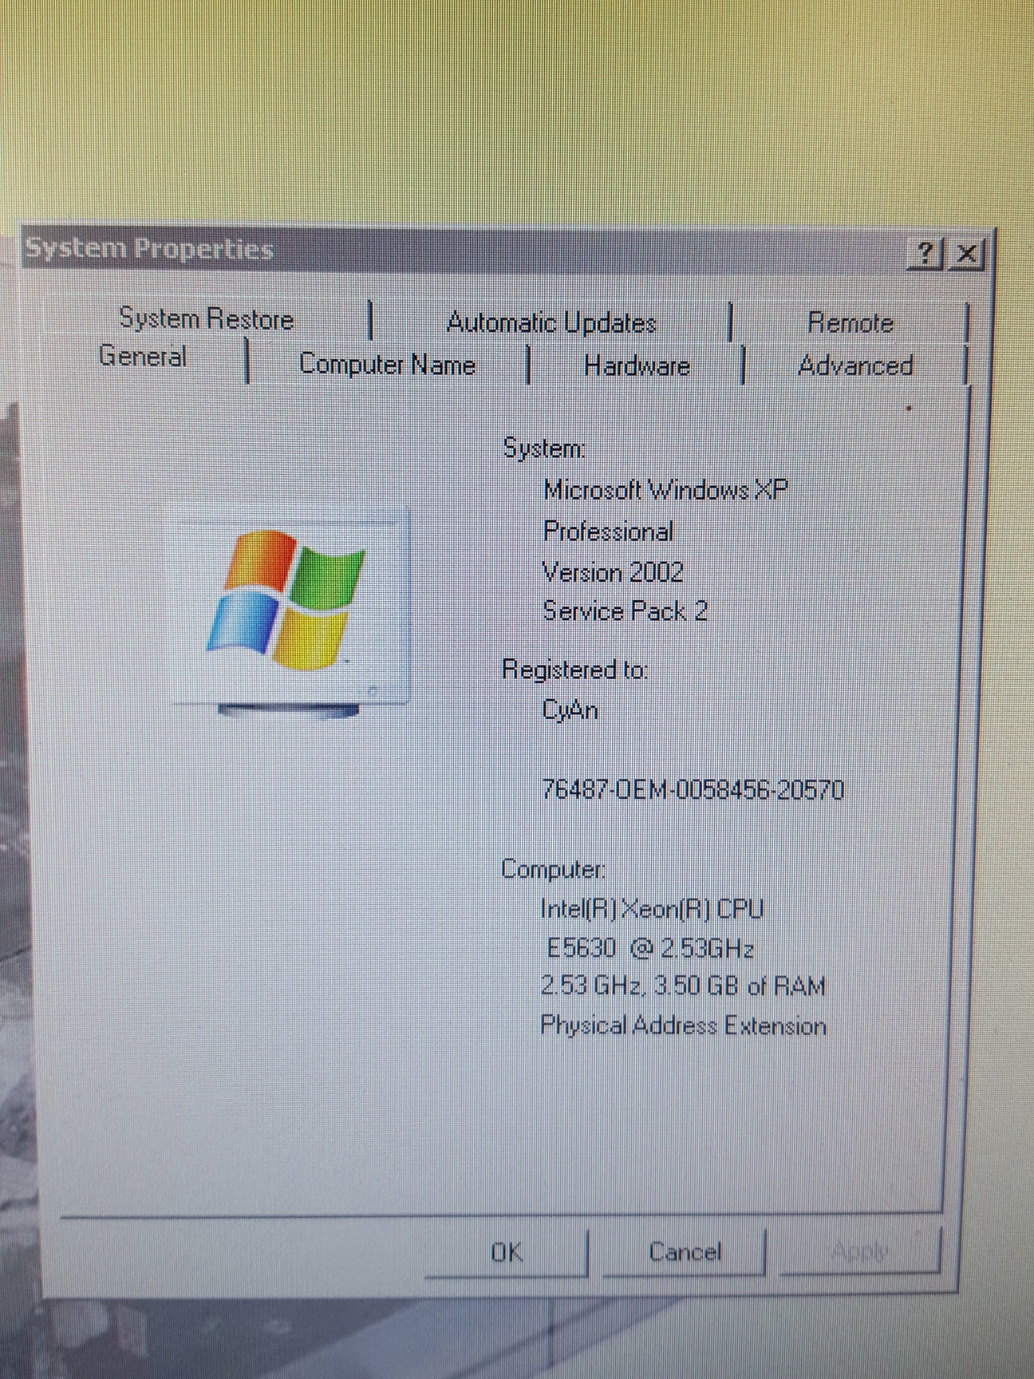Open the Advanced tab
The image size is (1034, 1379).
(855, 366)
